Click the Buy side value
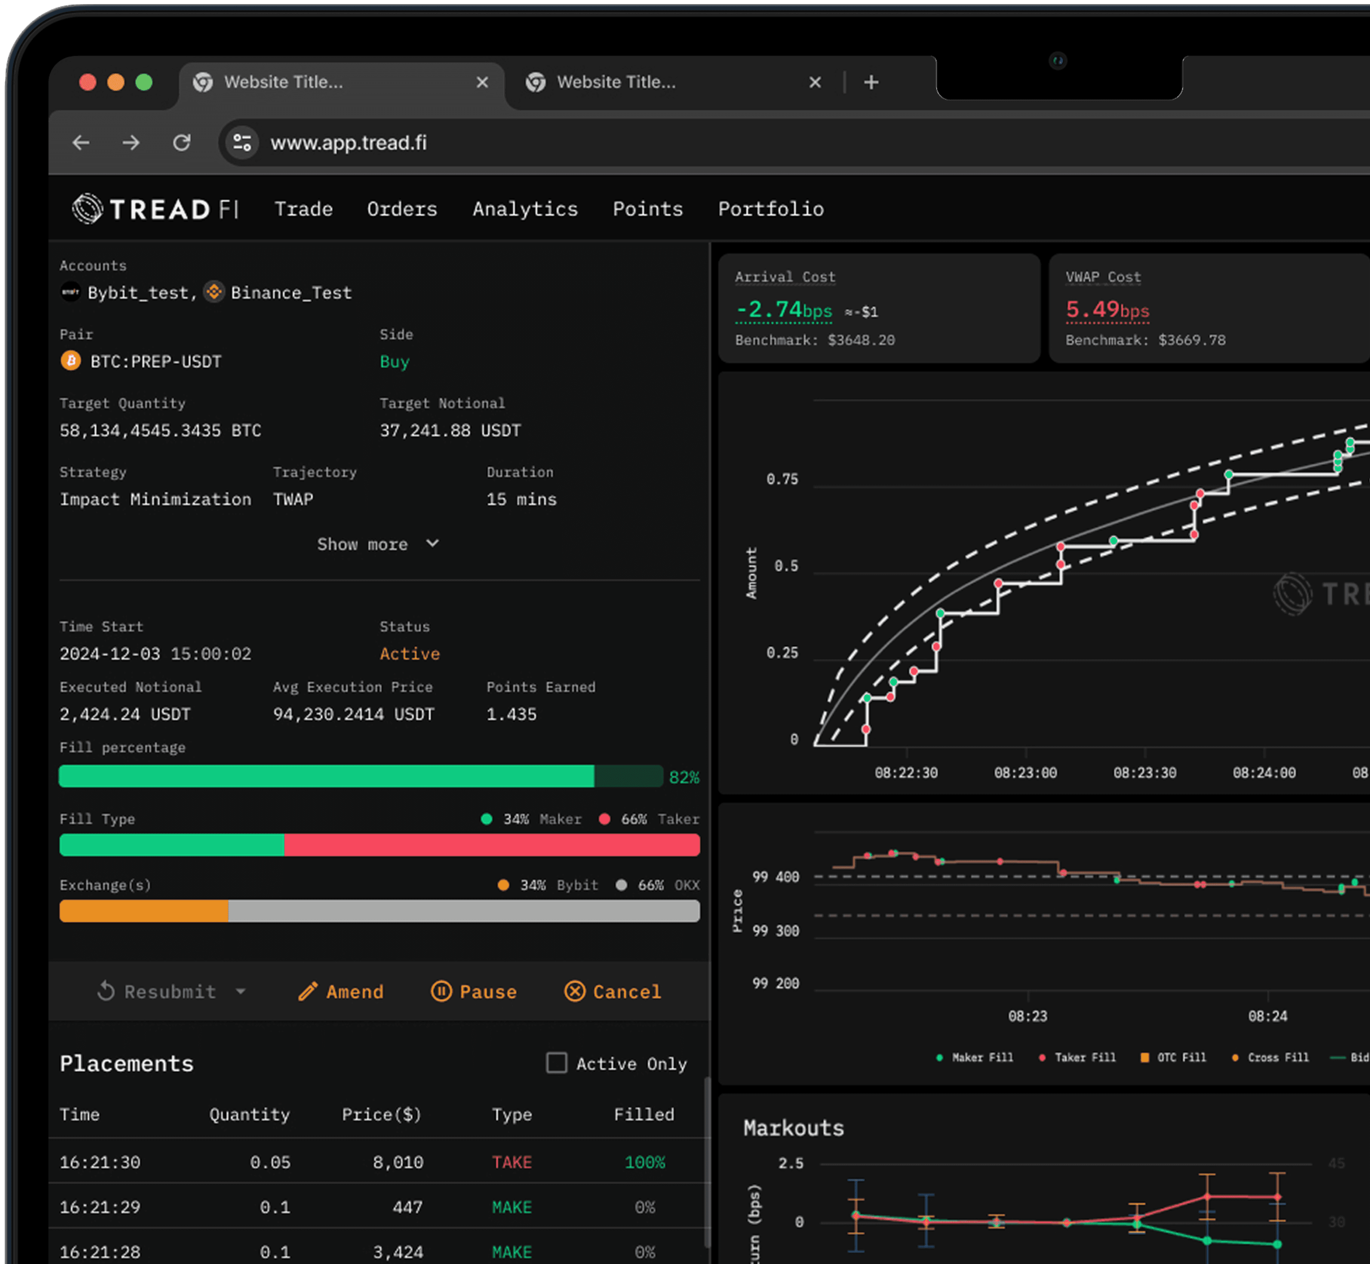The image size is (1370, 1264). [x=394, y=361]
